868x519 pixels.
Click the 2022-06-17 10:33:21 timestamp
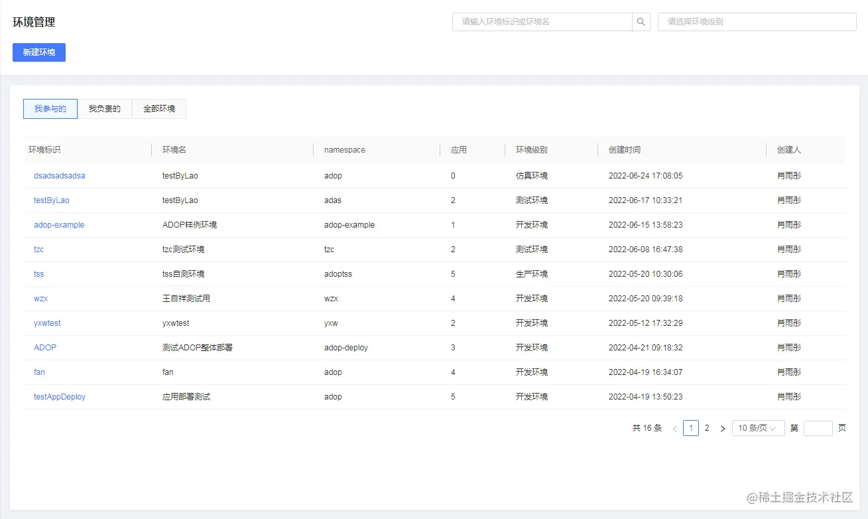tap(645, 200)
